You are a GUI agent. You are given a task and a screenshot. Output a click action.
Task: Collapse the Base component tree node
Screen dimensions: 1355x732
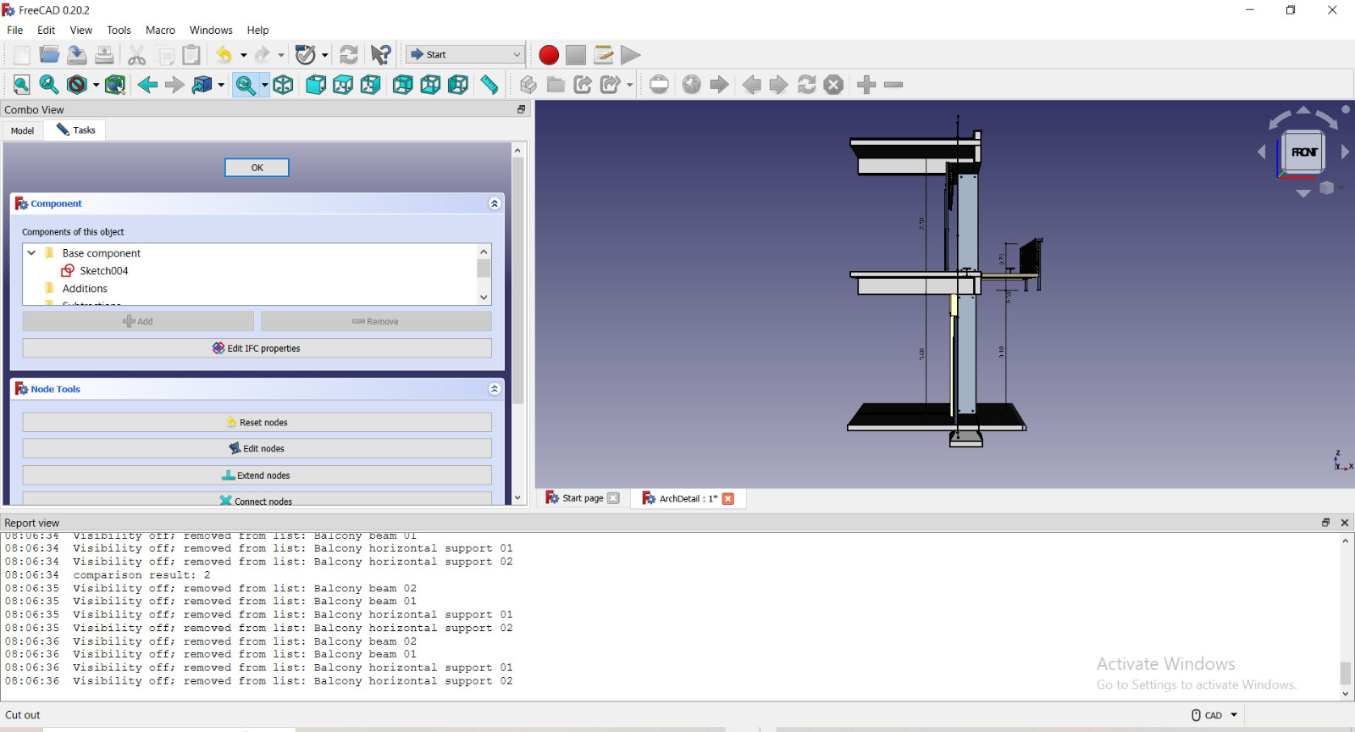point(31,252)
